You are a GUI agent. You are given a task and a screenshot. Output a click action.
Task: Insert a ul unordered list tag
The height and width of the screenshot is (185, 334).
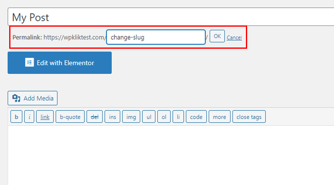tap(149, 117)
